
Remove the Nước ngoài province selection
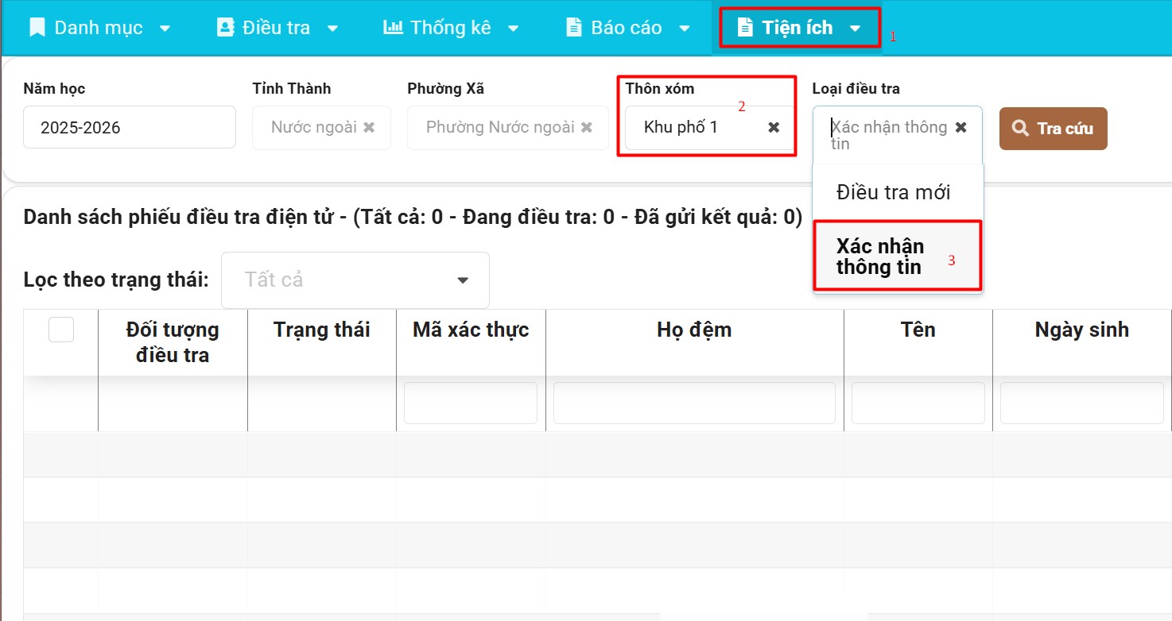coord(369,128)
